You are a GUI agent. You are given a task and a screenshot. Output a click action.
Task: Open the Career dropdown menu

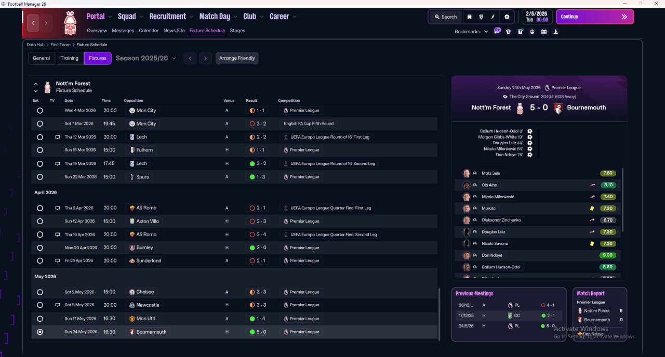283,17
